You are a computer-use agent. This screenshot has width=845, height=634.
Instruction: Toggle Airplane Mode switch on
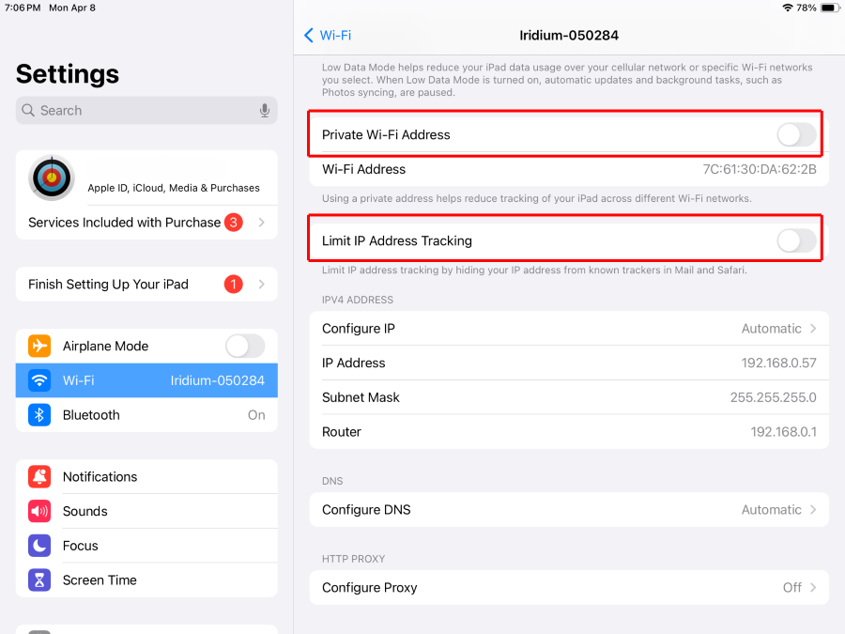(244, 346)
